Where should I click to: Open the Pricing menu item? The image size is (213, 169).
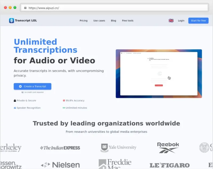pyautogui.click(x=83, y=21)
